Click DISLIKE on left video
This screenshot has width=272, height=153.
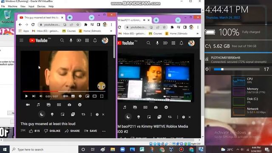click(x=52, y=131)
